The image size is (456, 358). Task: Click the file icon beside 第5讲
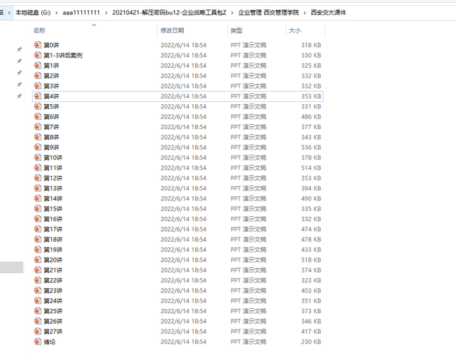pyautogui.click(x=38, y=106)
